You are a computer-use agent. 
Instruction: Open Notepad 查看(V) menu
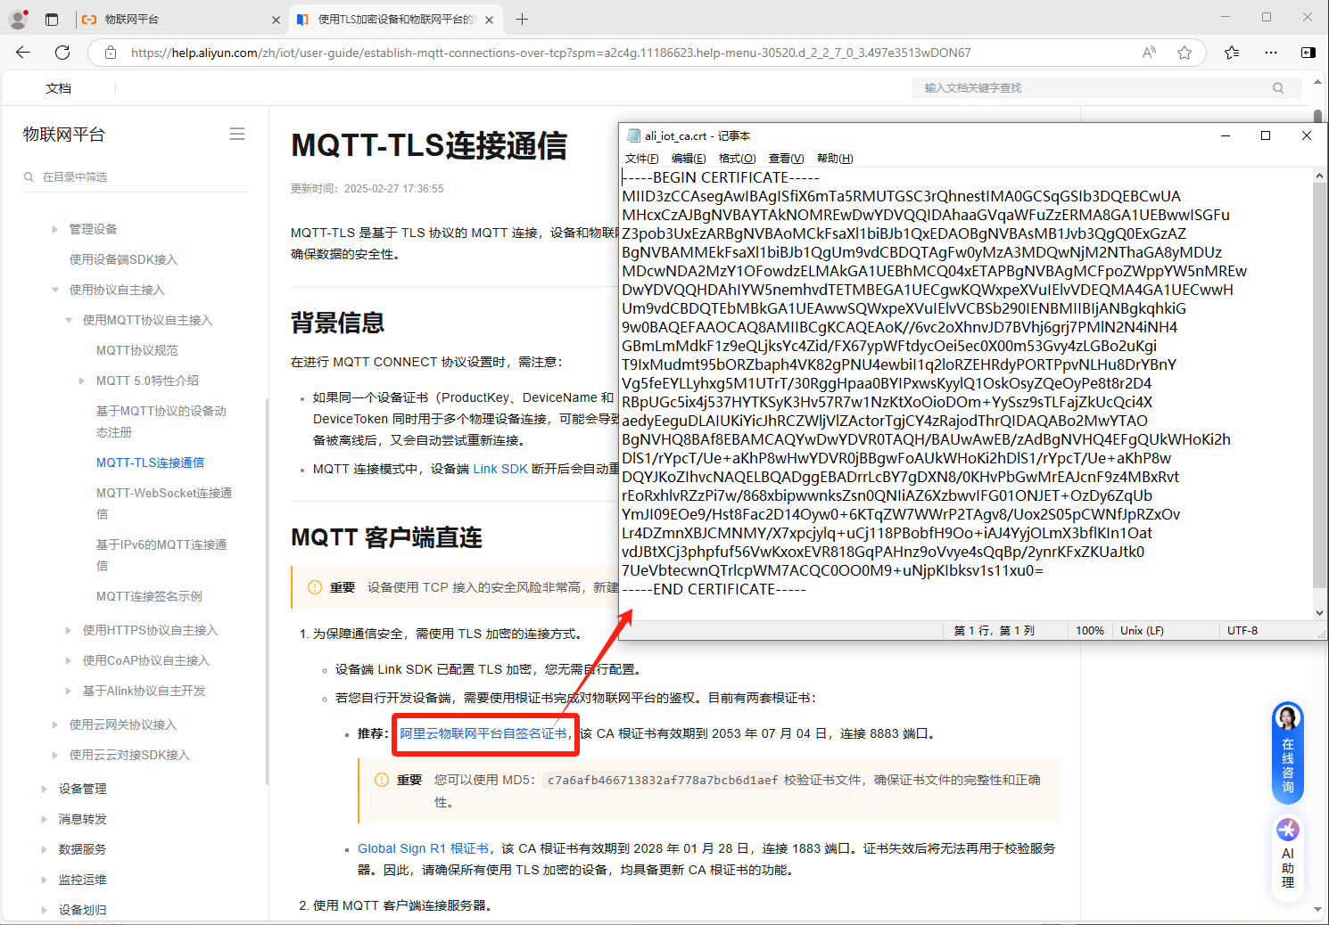pyautogui.click(x=787, y=159)
